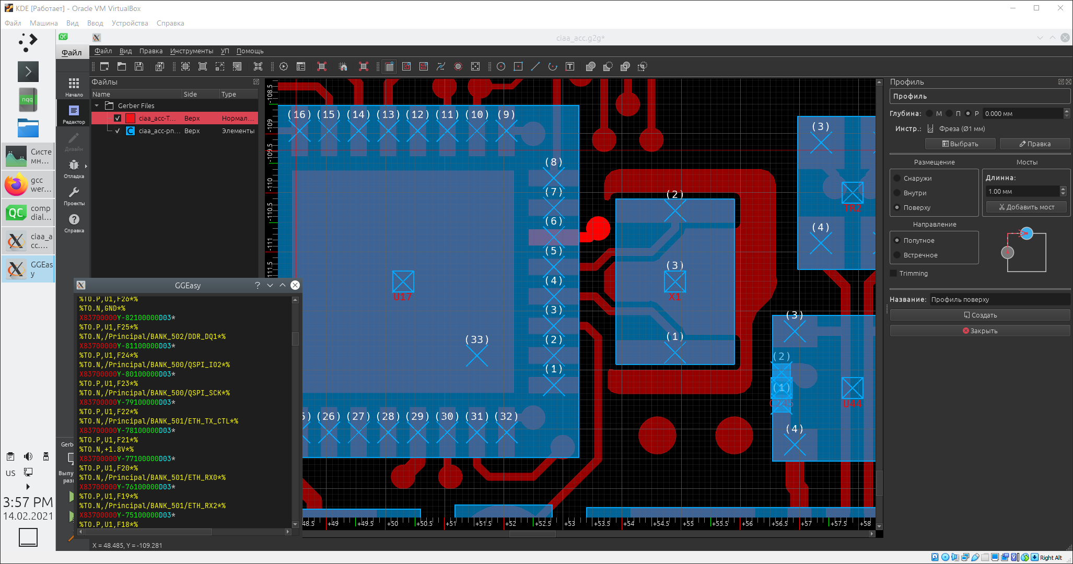The height and width of the screenshot is (564, 1073).
Task: Select the Circle drawing tool icon
Action: (x=501, y=66)
